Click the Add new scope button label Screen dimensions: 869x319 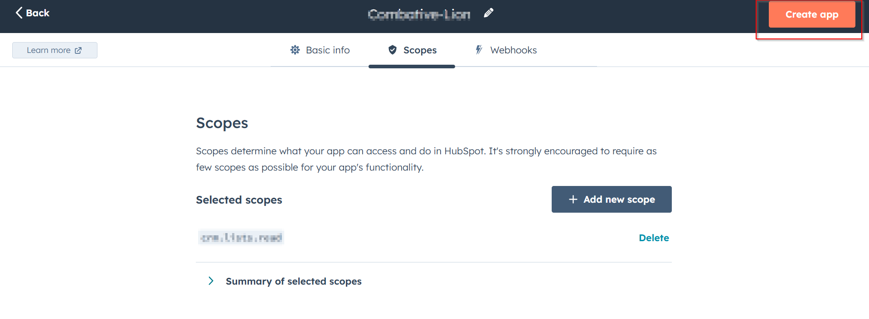(619, 200)
